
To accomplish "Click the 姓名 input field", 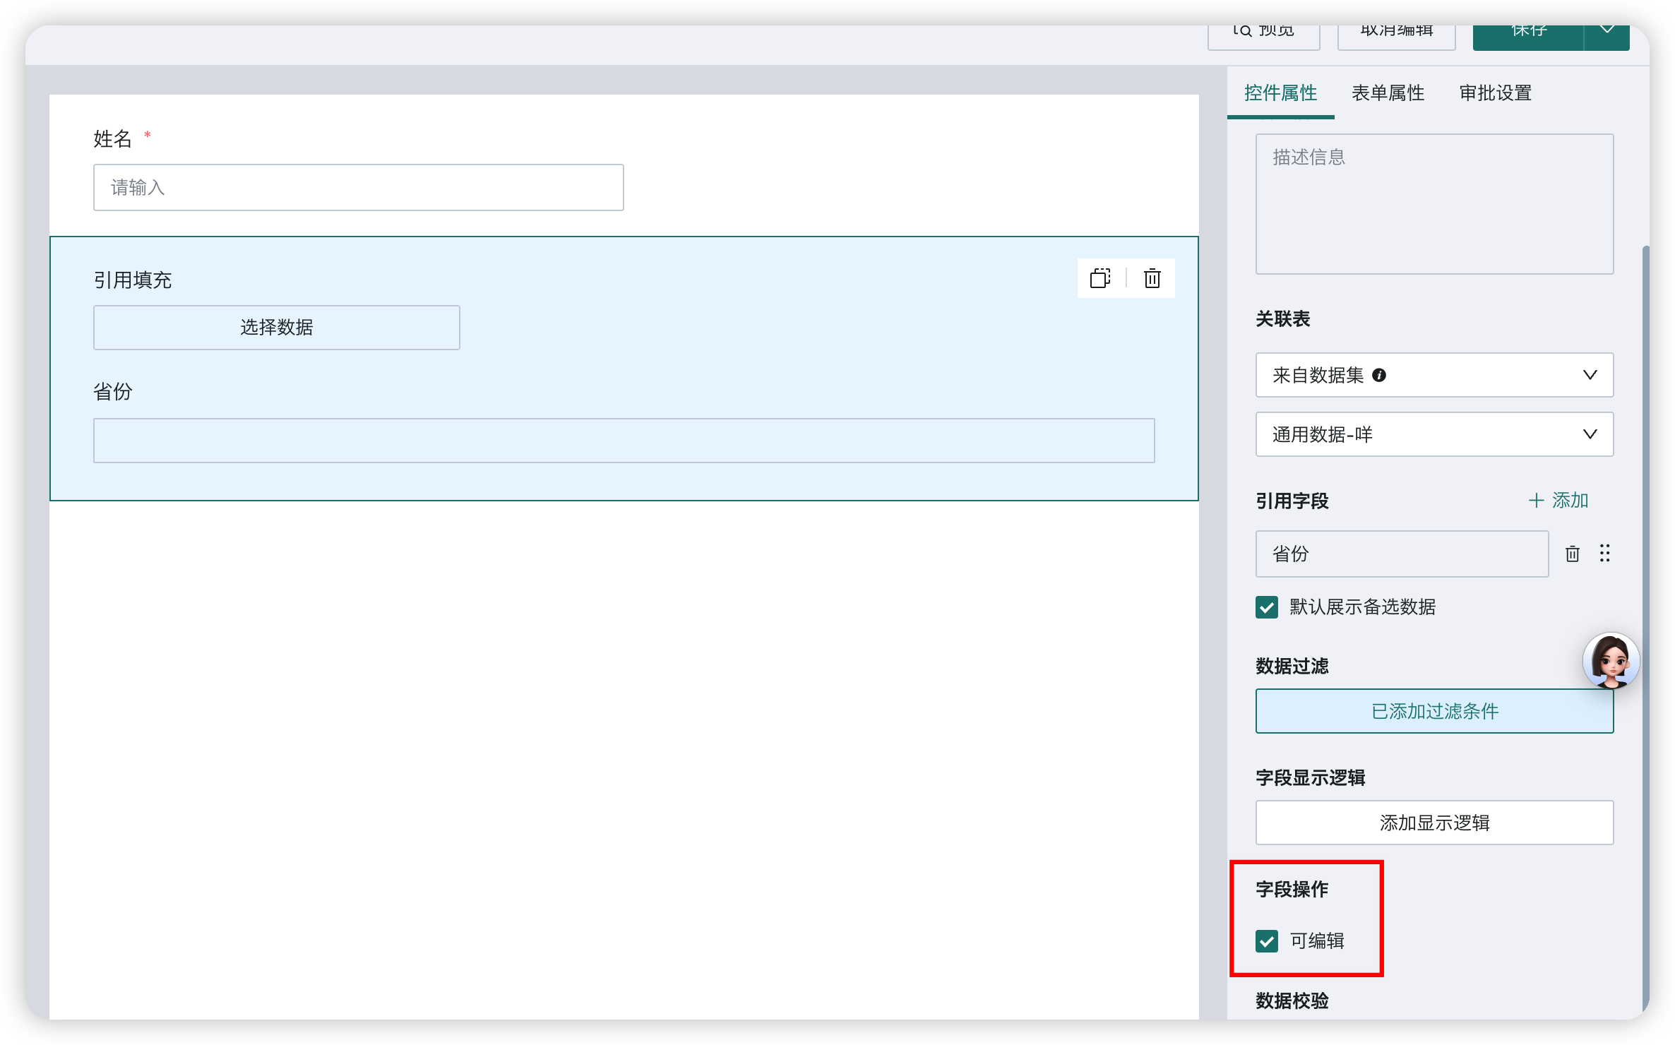I will (x=358, y=186).
